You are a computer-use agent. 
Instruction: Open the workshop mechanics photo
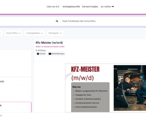point(130,88)
